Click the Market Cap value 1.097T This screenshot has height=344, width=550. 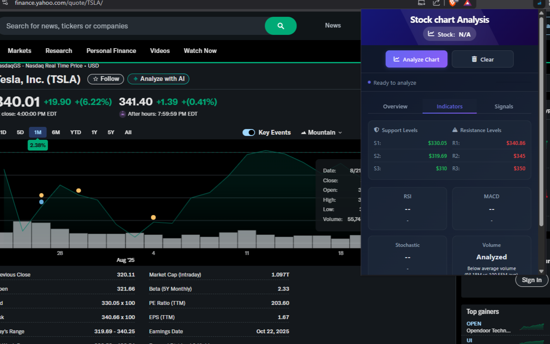[x=280, y=274]
